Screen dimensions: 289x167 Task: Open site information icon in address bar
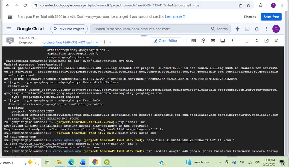(x=35, y=5)
